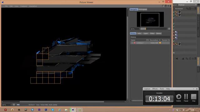
Task: Click the plus-box icon in the Attribute Manager toolbar
Action: point(195,58)
